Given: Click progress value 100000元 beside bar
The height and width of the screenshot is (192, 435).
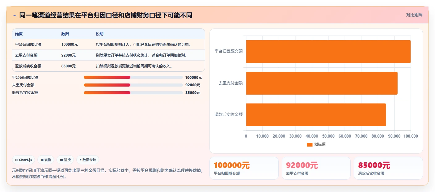Looking at the screenshot, I should click(194, 77).
